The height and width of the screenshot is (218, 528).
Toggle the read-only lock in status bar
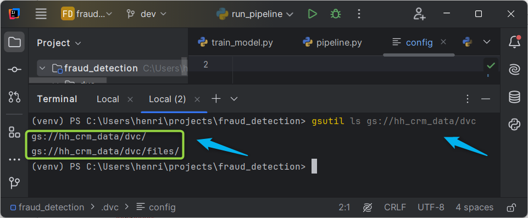click(x=512, y=207)
